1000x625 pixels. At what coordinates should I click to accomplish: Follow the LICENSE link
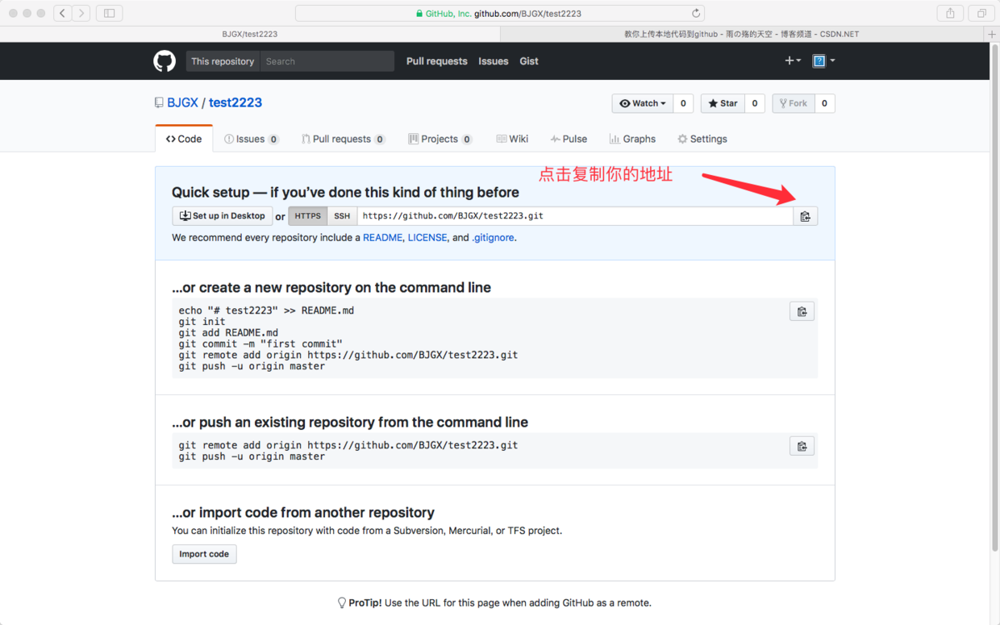pyautogui.click(x=427, y=238)
